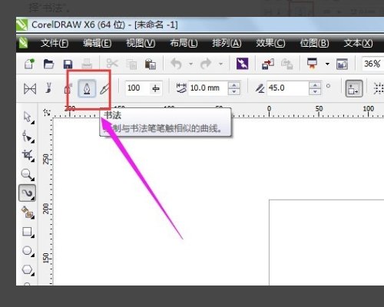Click the Import icon
The height and width of the screenshot is (307, 384).
(x=268, y=64)
